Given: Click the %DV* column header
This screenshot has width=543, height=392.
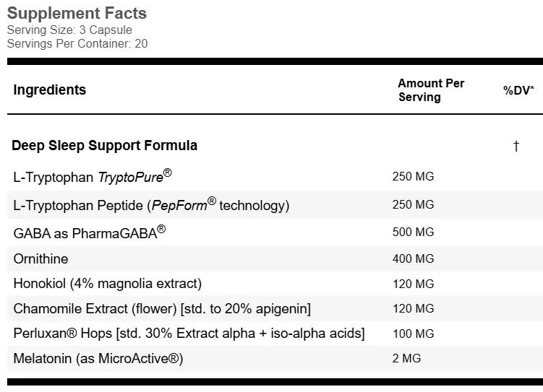Looking at the screenshot, I should pyautogui.click(x=518, y=90).
